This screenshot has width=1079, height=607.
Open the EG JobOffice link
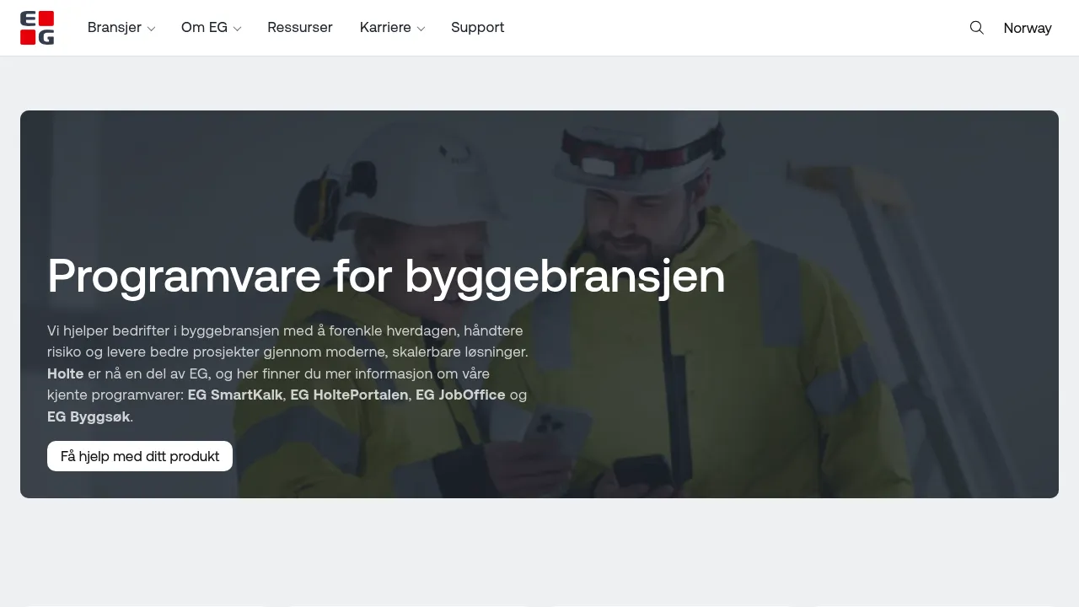(x=460, y=395)
